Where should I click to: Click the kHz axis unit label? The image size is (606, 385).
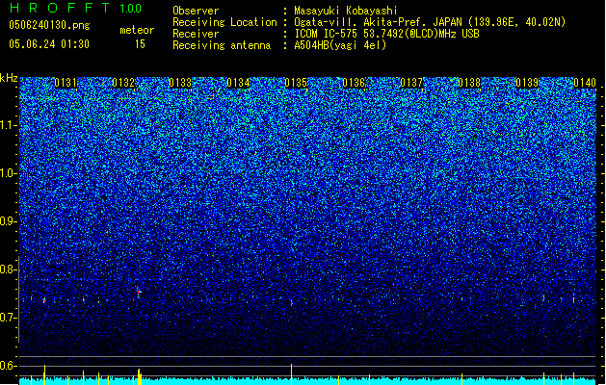[9, 78]
